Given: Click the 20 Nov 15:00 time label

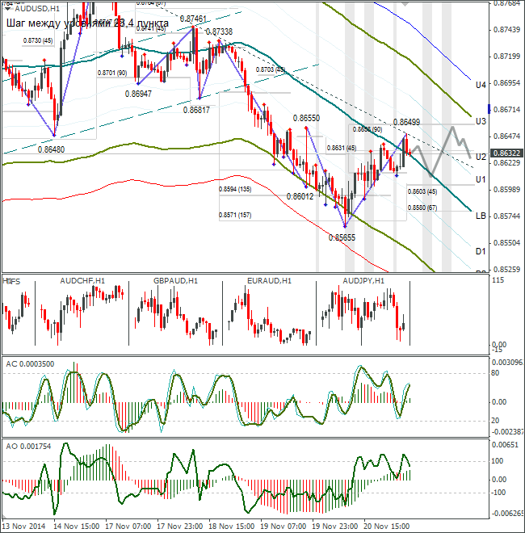Looking at the screenshot, I should click(x=387, y=527).
